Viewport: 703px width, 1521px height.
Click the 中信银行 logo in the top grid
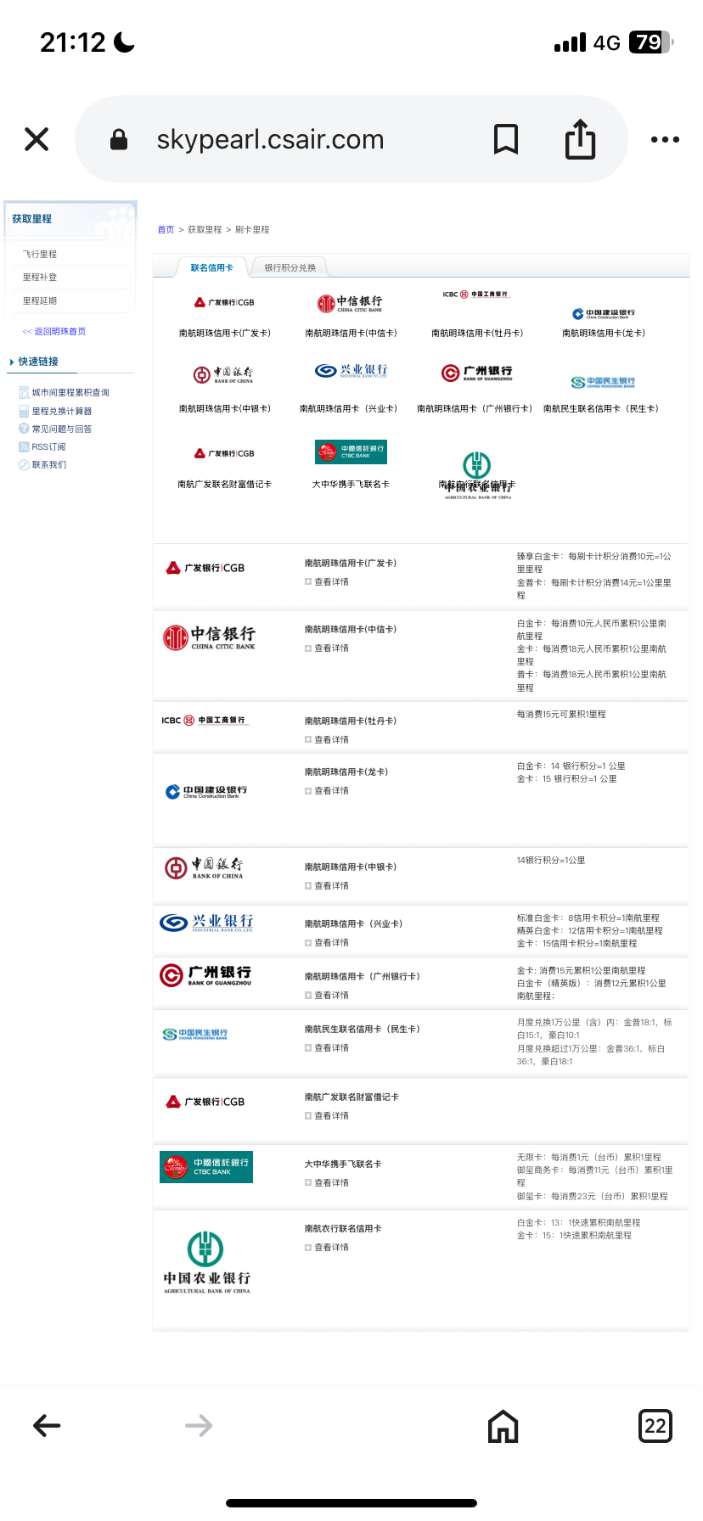(350, 303)
